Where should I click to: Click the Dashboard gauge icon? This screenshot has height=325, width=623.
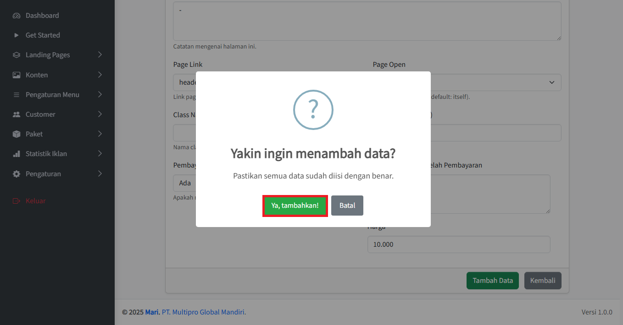[17, 16]
